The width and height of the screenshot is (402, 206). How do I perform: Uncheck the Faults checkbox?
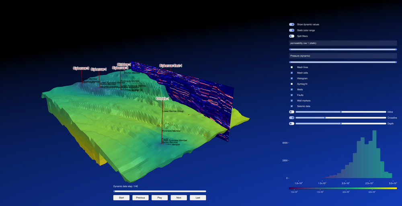pos(291,95)
